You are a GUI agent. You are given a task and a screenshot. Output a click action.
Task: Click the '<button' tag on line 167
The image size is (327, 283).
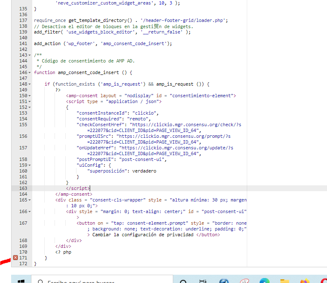click(86, 223)
